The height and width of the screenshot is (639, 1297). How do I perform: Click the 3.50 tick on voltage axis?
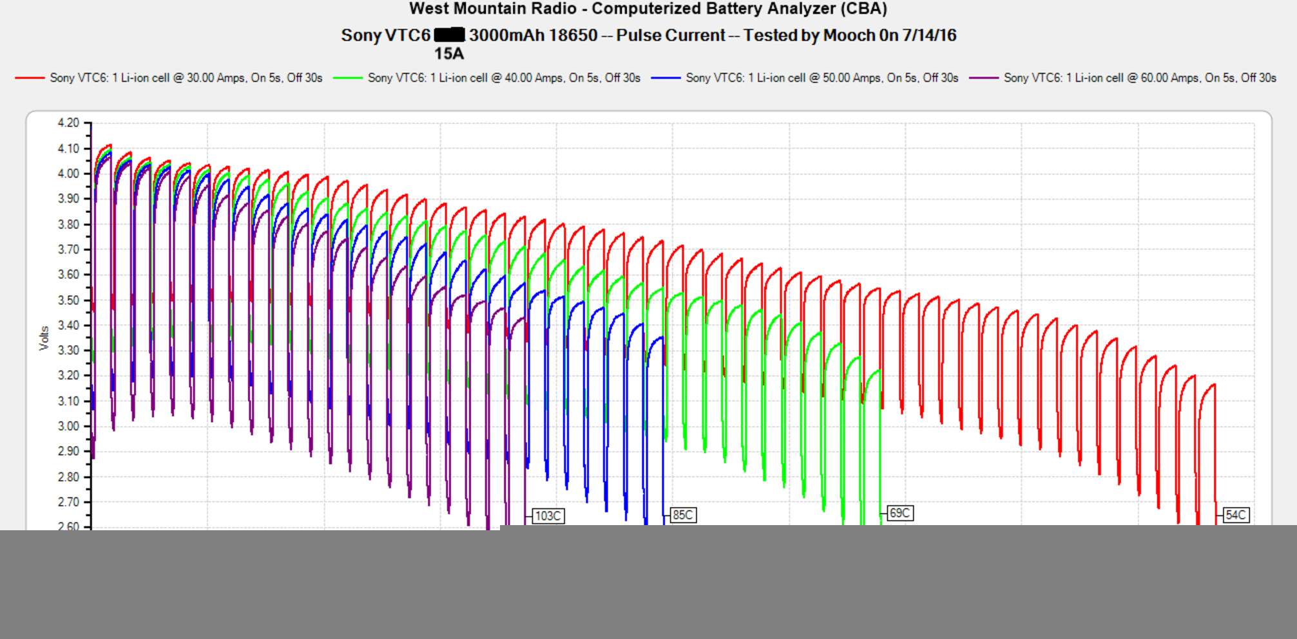tap(68, 300)
